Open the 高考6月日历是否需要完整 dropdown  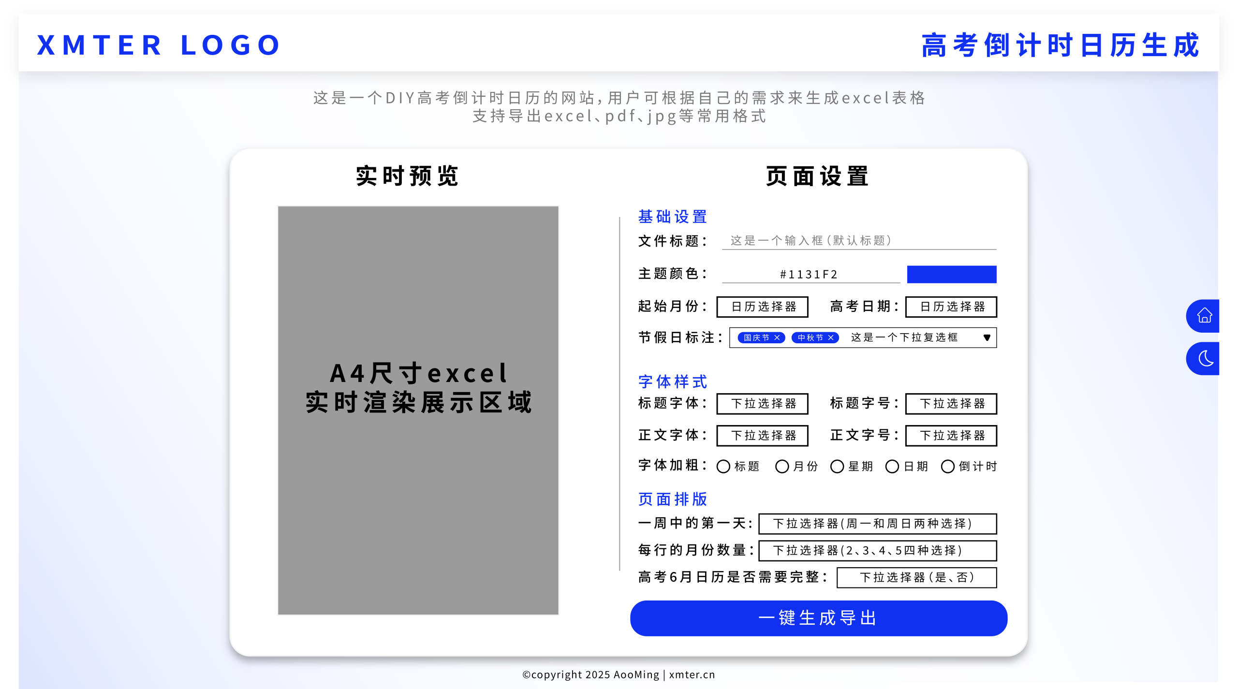click(916, 577)
